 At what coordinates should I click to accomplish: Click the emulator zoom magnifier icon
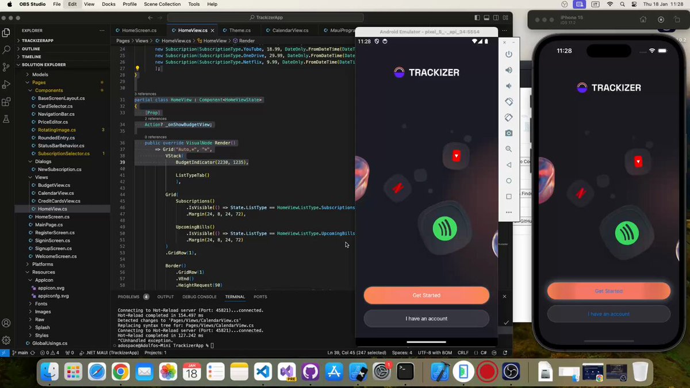coord(508,149)
